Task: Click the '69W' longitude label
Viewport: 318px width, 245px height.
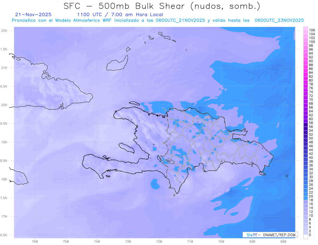Action: click(252, 242)
